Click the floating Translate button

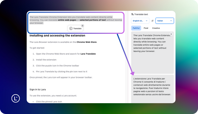pos(76,28)
